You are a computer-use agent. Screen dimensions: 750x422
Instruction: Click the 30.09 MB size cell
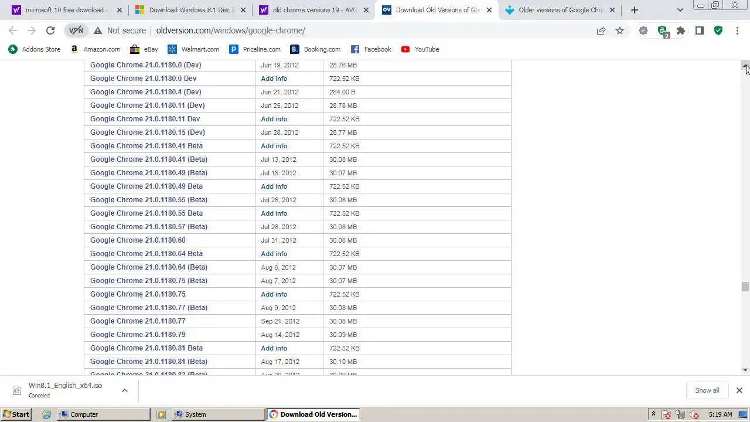343,335
